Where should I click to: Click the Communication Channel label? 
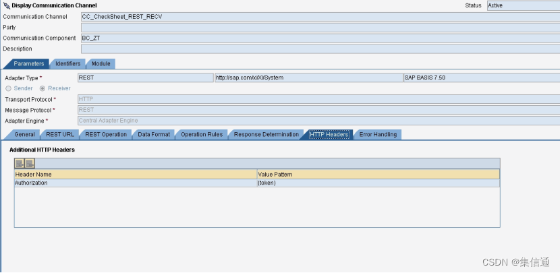(35, 17)
